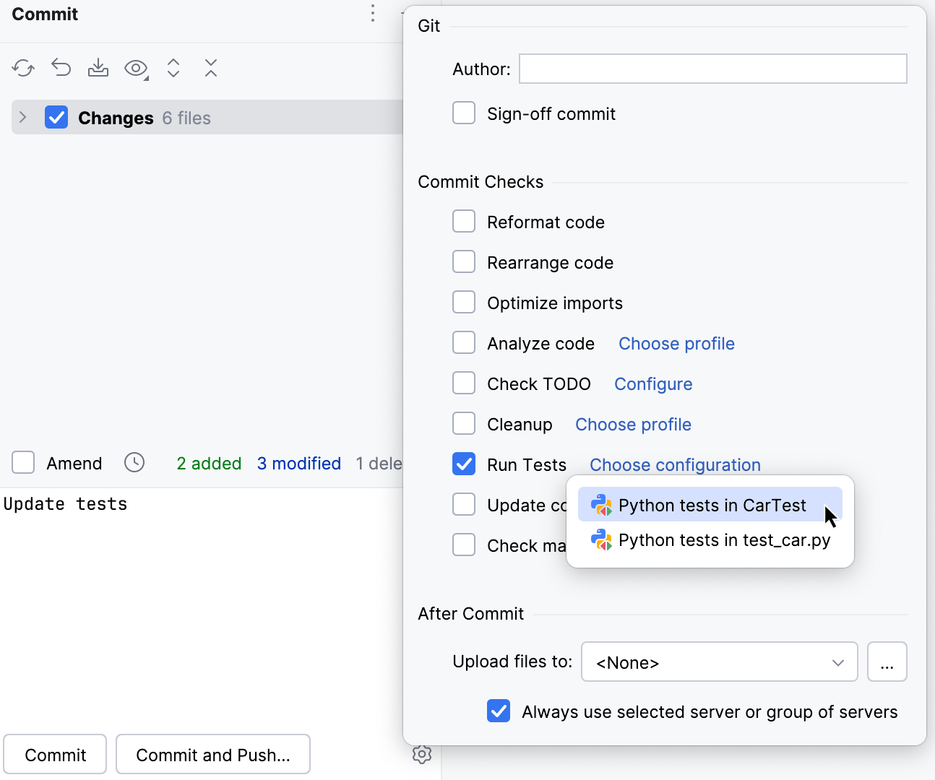The height and width of the screenshot is (780, 935).
Task: Expand the Changes tree node
Action: [x=22, y=117]
